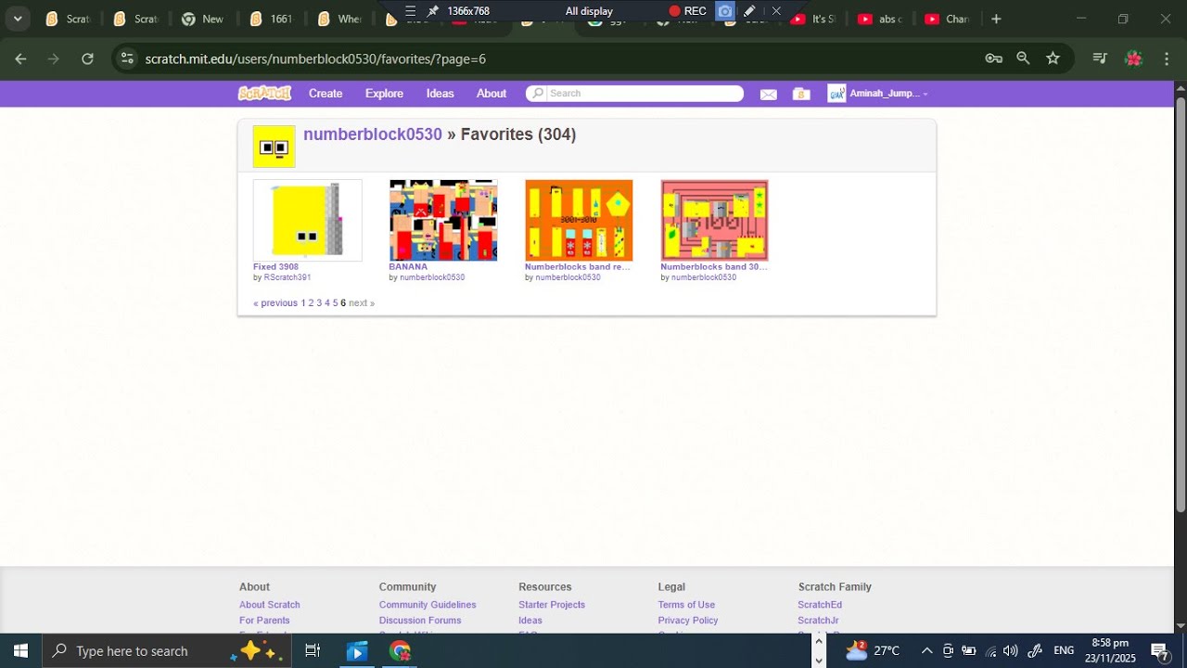Open the BANANA project thumbnail
The image size is (1187, 668).
pyautogui.click(x=443, y=220)
